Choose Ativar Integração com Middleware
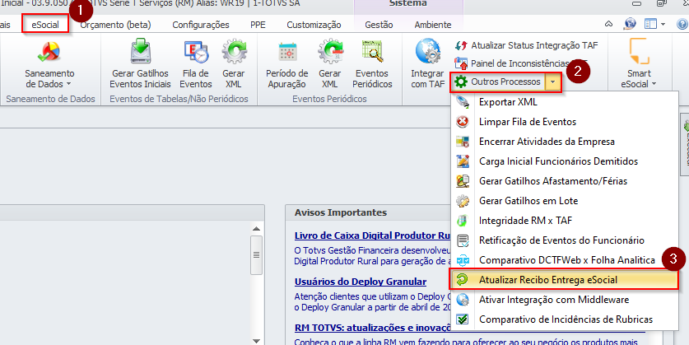The width and height of the screenshot is (689, 345). (x=564, y=300)
